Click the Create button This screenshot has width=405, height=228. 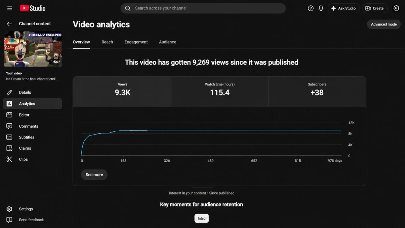coord(375,8)
